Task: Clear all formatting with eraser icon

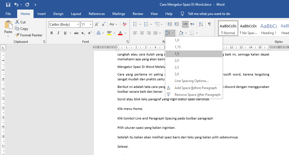Action: click(x=125, y=24)
